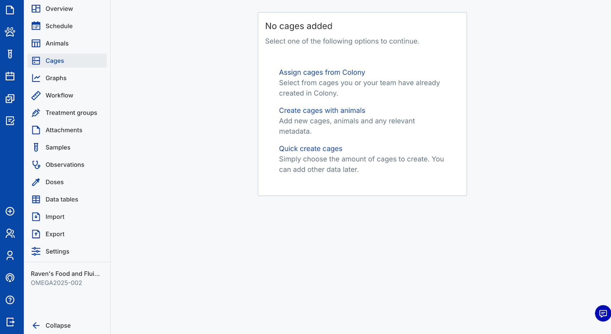Navigate to Data tables
Viewport: 611px width, 334px height.
[x=61, y=199]
